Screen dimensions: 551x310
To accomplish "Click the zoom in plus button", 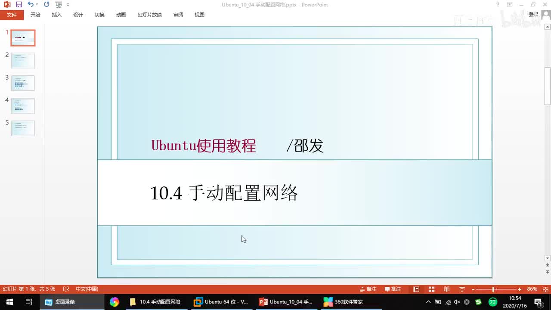I will pos(520,289).
